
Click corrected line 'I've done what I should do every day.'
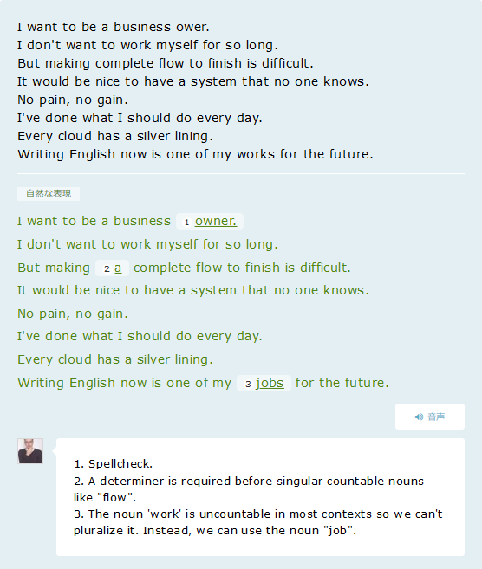(x=140, y=336)
